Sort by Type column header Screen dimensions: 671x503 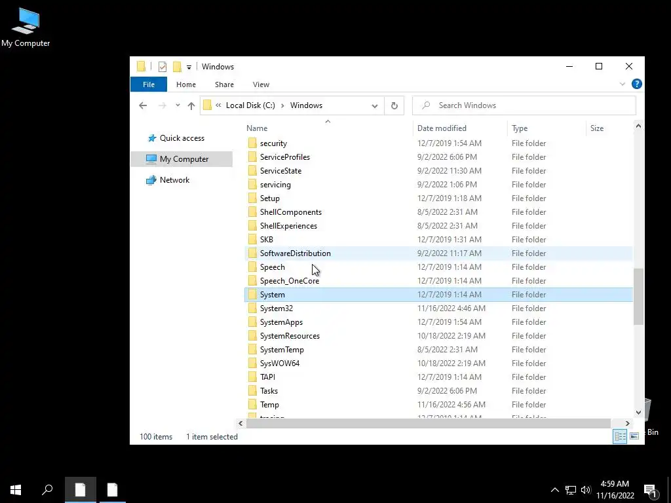pos(520,128)
